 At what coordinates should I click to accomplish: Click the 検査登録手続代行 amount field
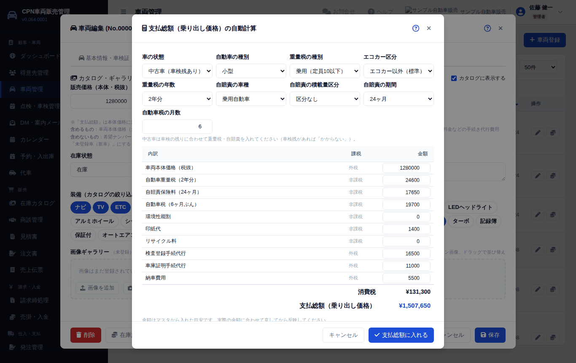tap(406, 254)
